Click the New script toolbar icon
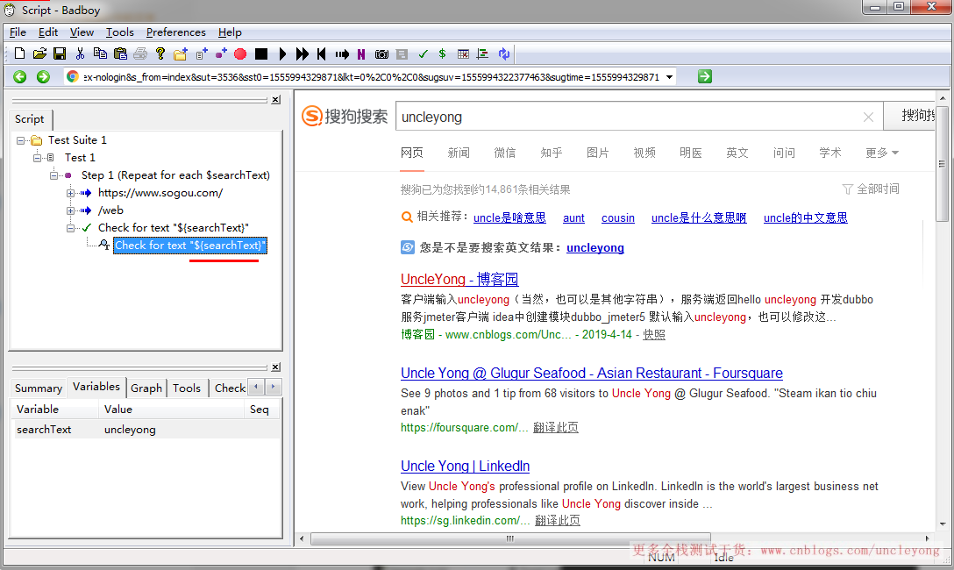The height and width of the screenshot is (570, 954). [x=19, y=53]
